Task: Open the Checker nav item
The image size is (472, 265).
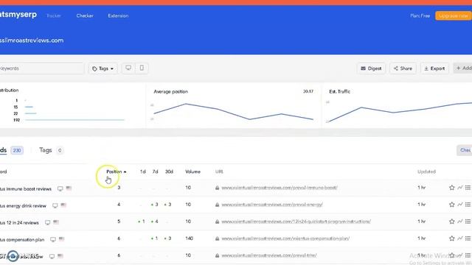Action: click(x=85, y=15)
